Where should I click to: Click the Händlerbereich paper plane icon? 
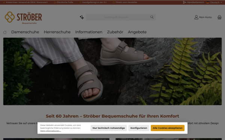point(184,2)
